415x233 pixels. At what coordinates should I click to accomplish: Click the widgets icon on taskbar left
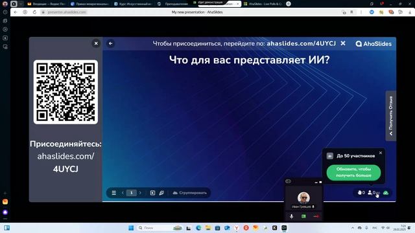(x=7, y=228)
